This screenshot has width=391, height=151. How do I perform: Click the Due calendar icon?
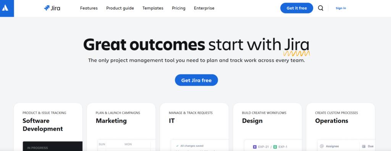pyautogui.click(x=364, y=146)
